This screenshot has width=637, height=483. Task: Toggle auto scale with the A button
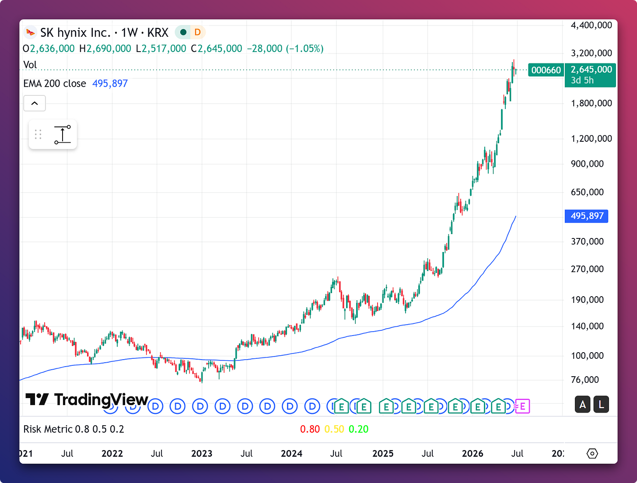[x=582, y=405]
